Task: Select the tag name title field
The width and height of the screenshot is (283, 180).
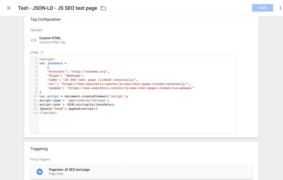Action: [57, 8]
